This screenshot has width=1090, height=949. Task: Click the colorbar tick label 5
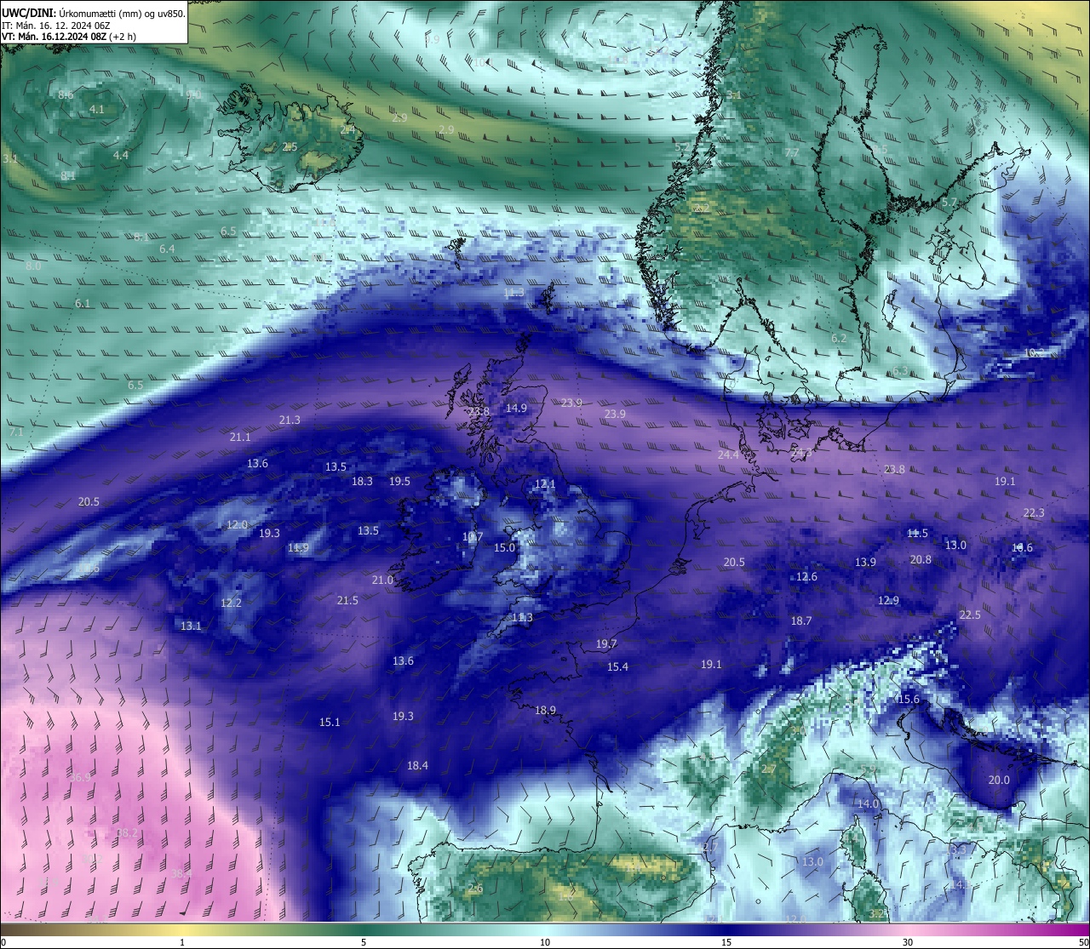tap(364, 942)
